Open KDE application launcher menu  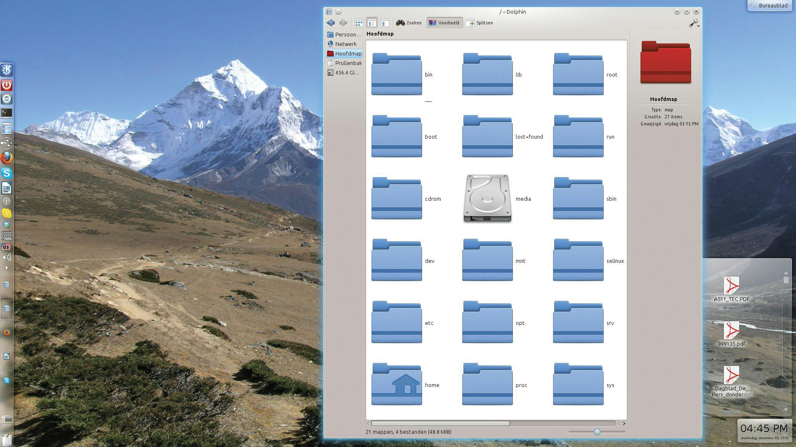pyautogui.click(x=7, y=70)
